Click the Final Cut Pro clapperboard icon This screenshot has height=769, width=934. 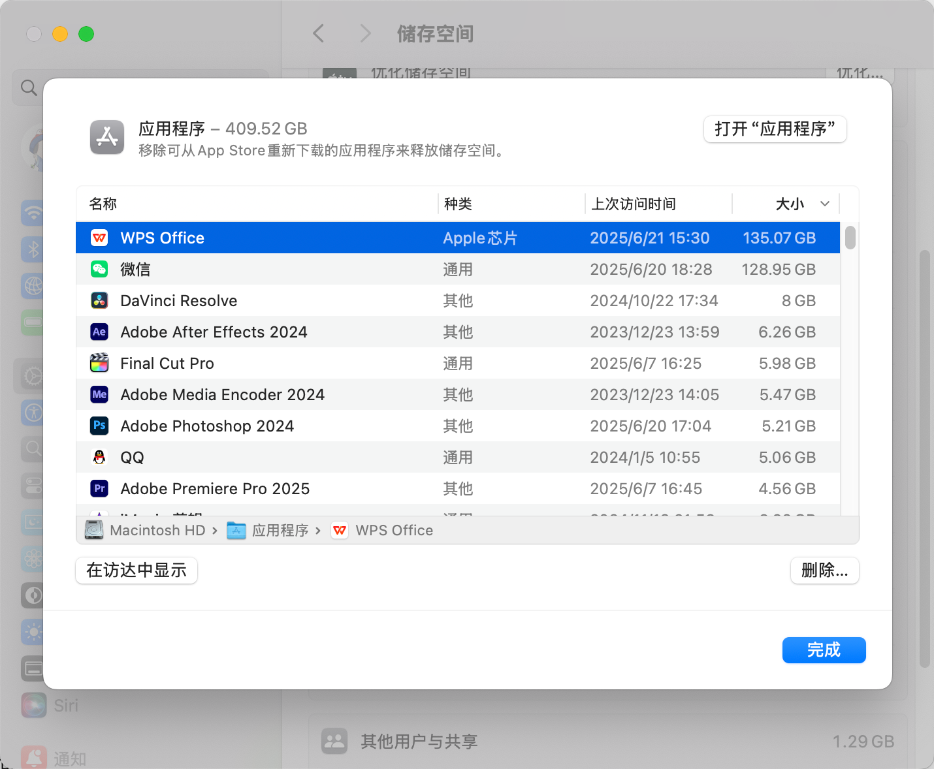point(99,363)
